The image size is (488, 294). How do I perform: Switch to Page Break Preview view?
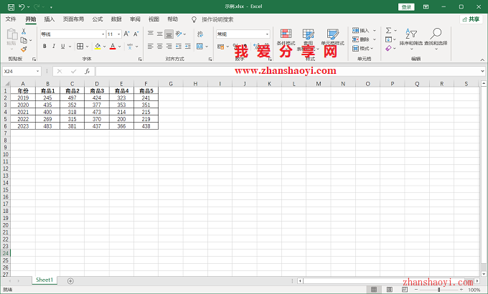click(405, 290)
